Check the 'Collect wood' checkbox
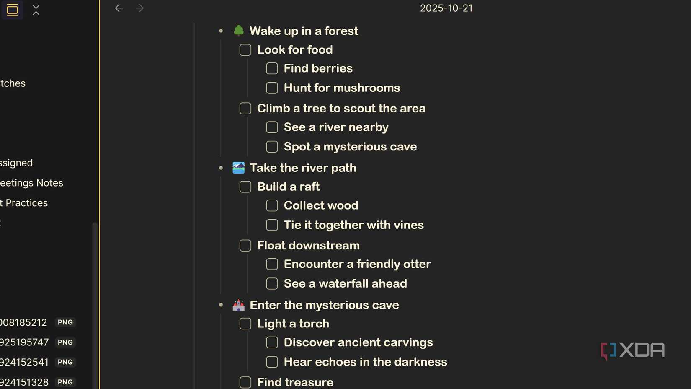The image size is (691, 389). pos(272,205)
